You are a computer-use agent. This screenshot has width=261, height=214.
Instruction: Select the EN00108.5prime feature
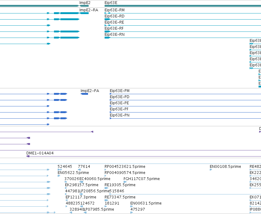click(211, 170)
